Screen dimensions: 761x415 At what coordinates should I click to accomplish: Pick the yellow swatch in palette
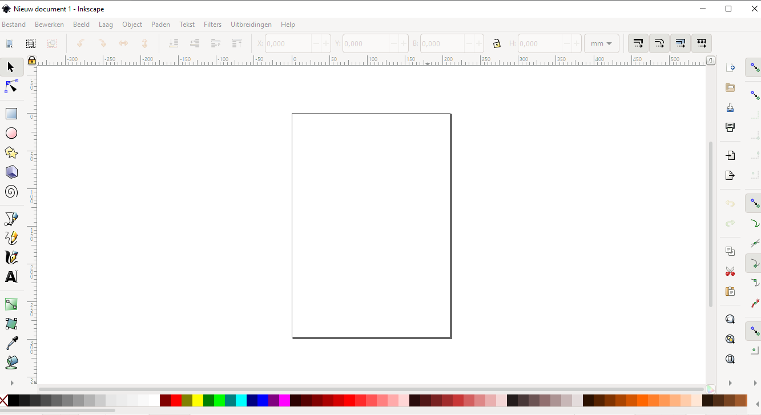tap(198, 400)
